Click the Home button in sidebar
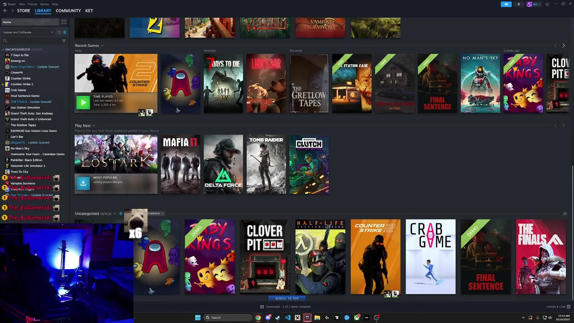Image resolution: width=574 pixels, height=323 pixels. pyautogui.click(x=30, y=22)
